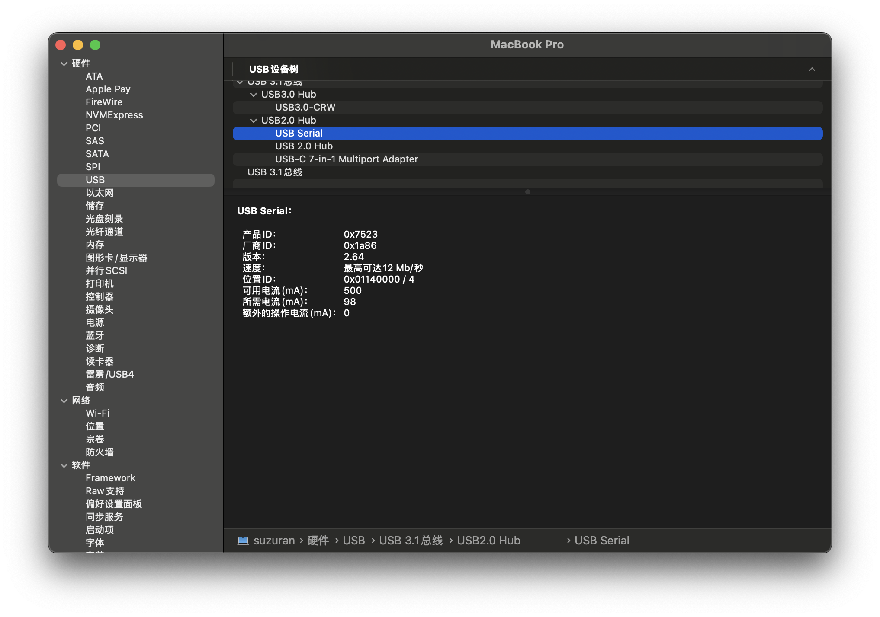Open 雷雳/USB4 in the sidebar
This screenshot has height=617, width=880.
136,375
